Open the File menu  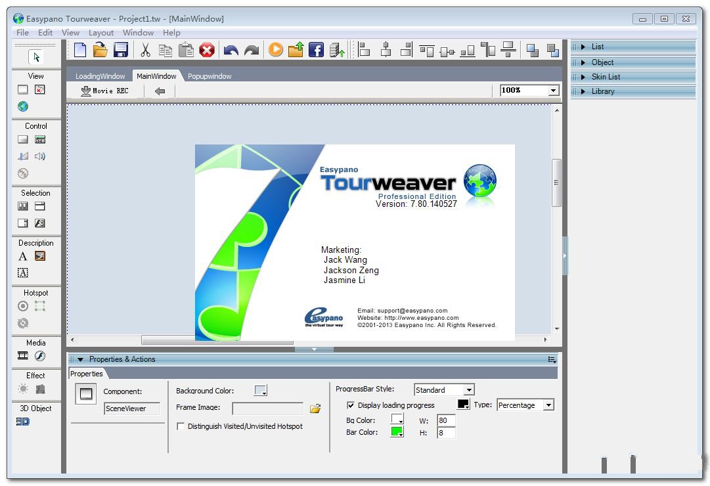pos(22,33)
